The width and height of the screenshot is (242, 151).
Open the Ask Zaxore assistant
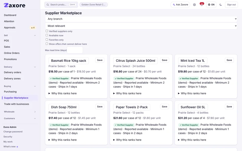coord(180,5)
